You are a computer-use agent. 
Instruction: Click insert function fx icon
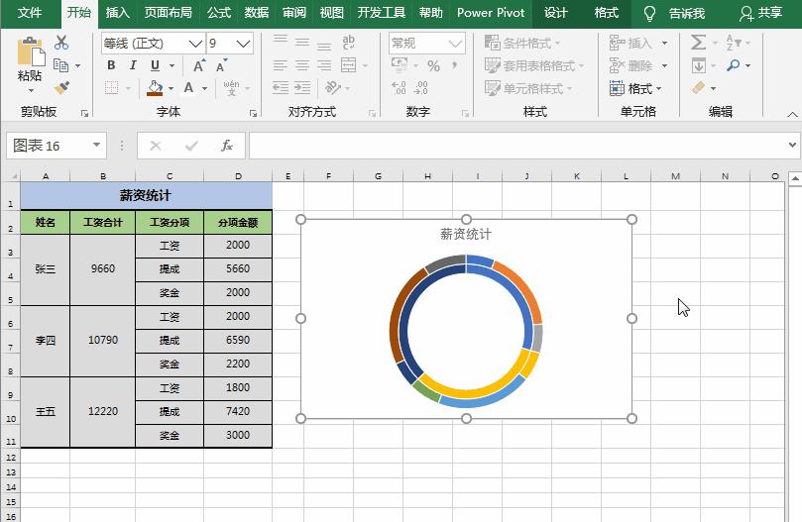click(227, 146)
